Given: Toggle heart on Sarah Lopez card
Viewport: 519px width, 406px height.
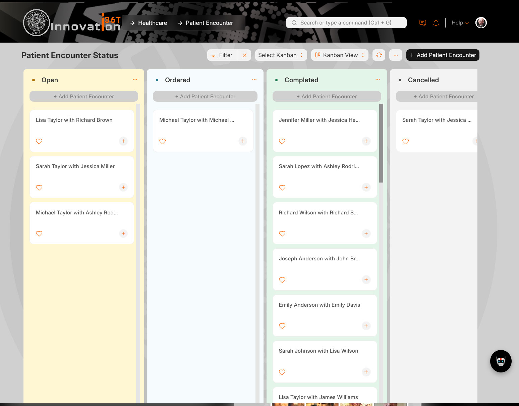Looking at the screenshot, I should [x=282, y=188].
